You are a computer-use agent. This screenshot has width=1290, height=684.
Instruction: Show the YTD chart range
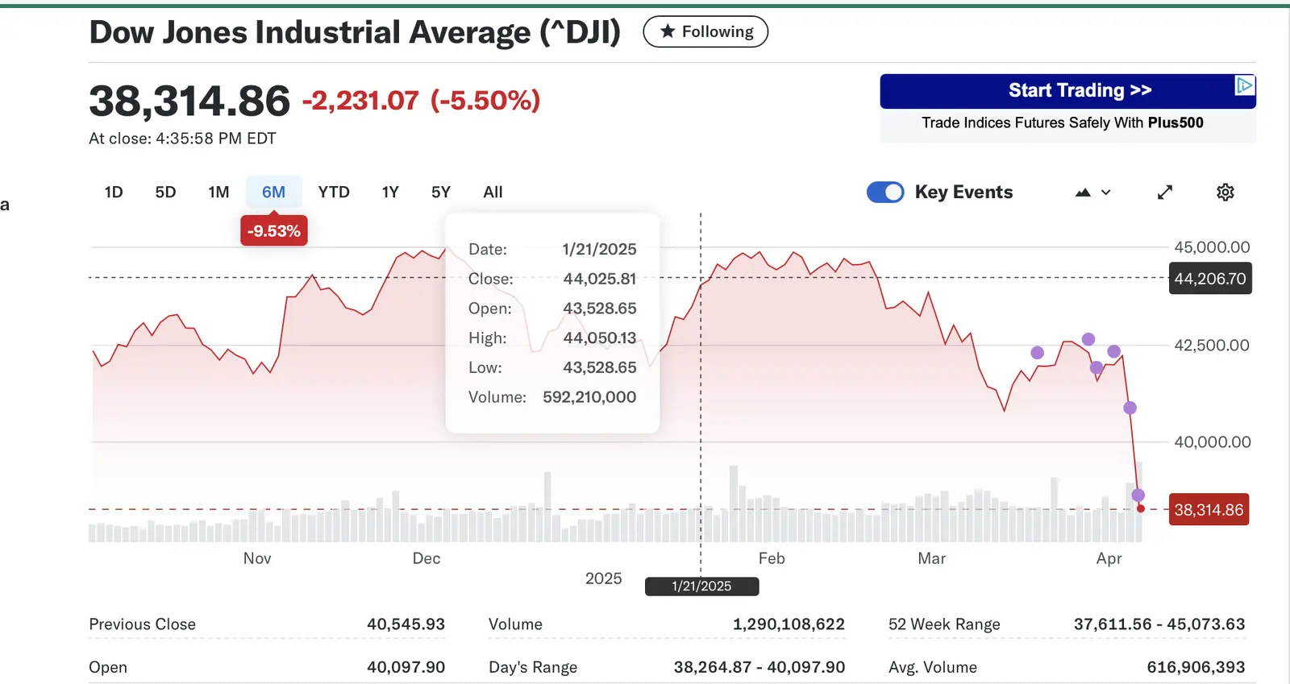(334, 192)
